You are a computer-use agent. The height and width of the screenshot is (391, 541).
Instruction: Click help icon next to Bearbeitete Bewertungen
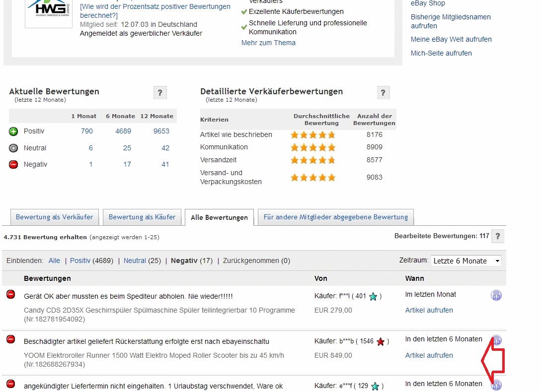[498, 236]
